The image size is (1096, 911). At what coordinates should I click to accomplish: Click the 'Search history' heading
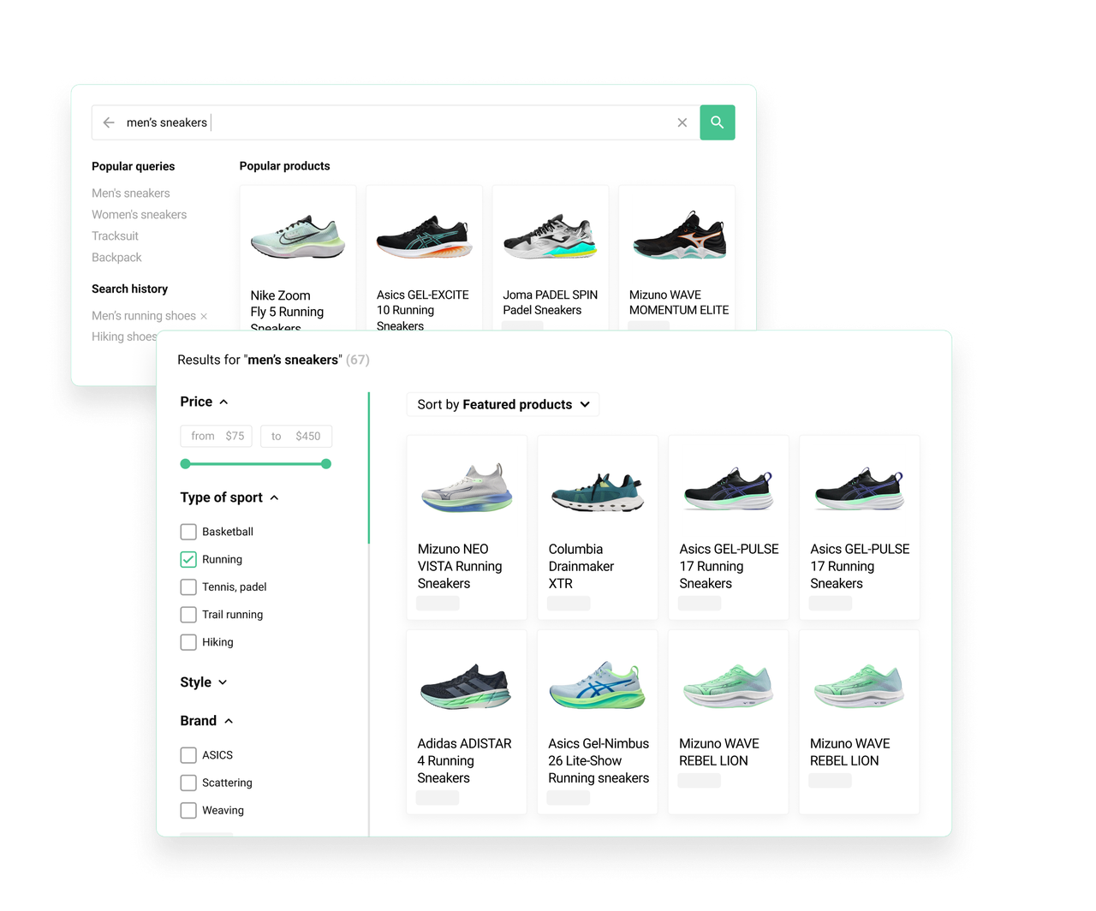tap(129, 289)
